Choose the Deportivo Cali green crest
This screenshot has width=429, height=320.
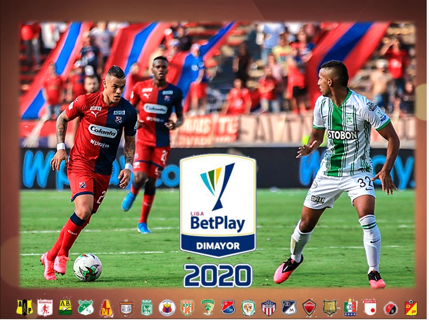[86, 308]
